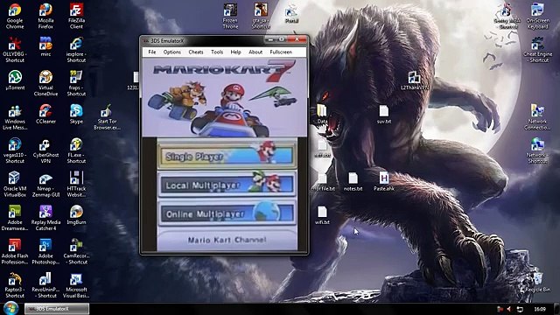
Task: Select the HTTrack Website Copier icon
Action: coord(76,185)
